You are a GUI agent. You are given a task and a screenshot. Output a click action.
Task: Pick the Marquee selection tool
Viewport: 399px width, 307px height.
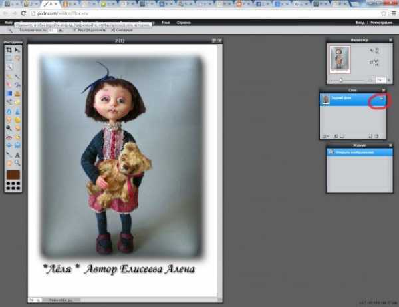[x=9, y=59]
